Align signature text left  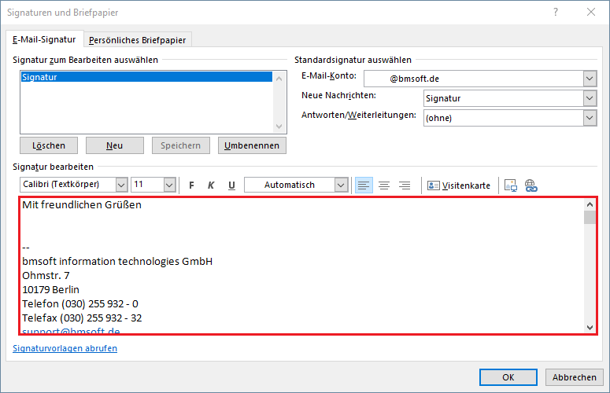tap(363, 185)
